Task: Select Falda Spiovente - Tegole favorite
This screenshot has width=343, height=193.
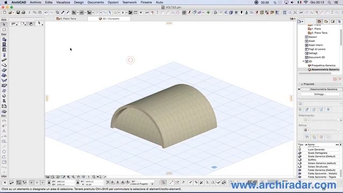Action: click(x=322, y=177)
